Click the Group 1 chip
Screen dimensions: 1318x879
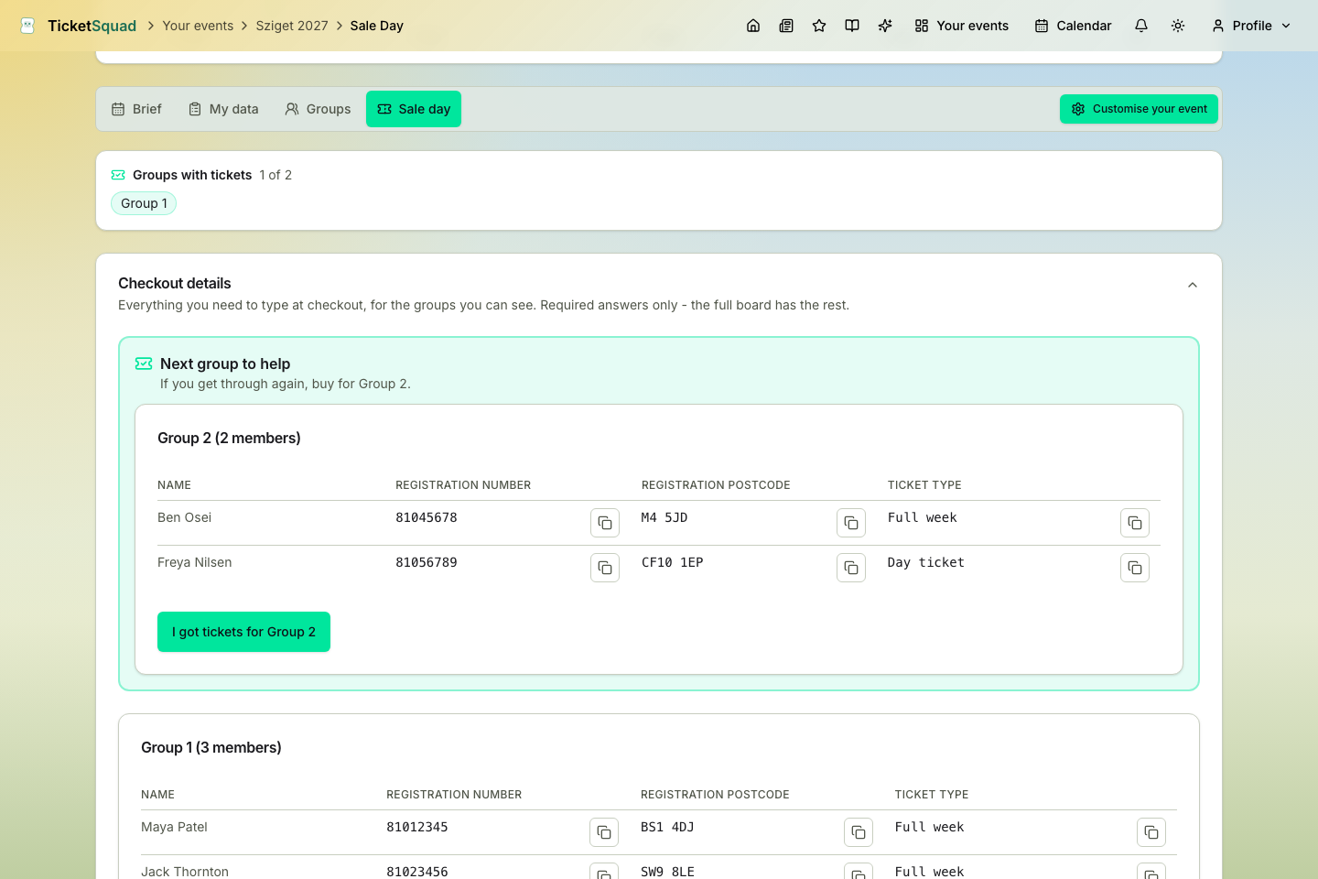pyautogui.click(x=144, y=203)
